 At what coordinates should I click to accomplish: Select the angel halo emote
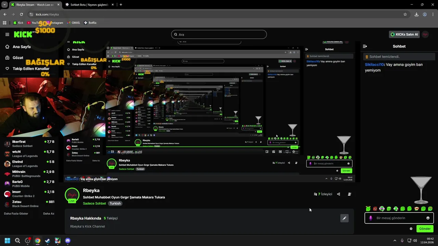point(368,208)
